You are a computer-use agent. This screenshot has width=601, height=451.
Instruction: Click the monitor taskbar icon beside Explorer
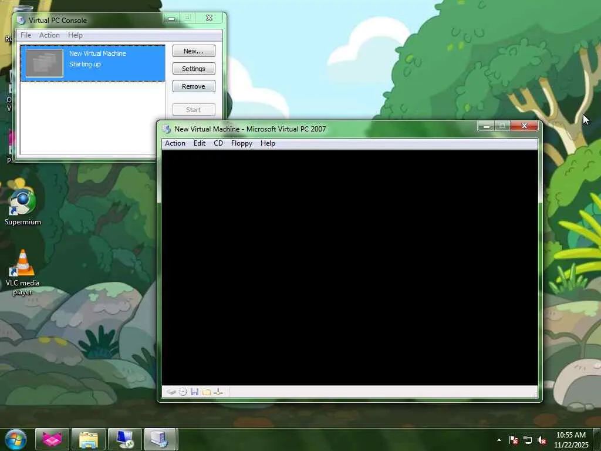[124, 439]
